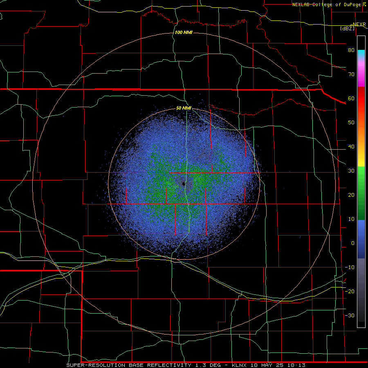Click the 20 value on dBZ scale

[351, 195]
